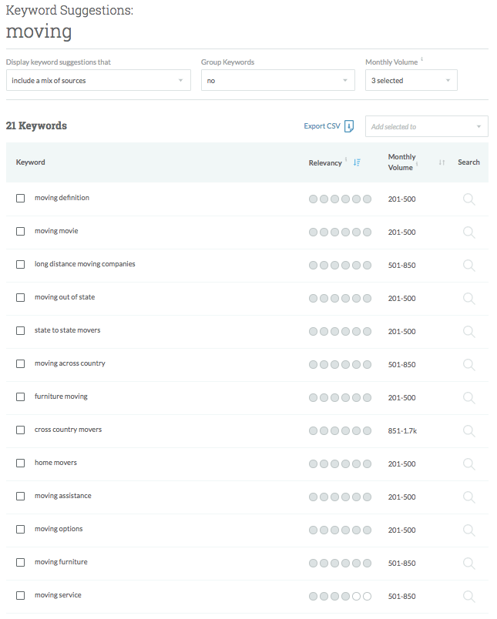Screen dimensions: 497x619
Task: Check the furniture moving checkbox
Action: pos(21,397)
